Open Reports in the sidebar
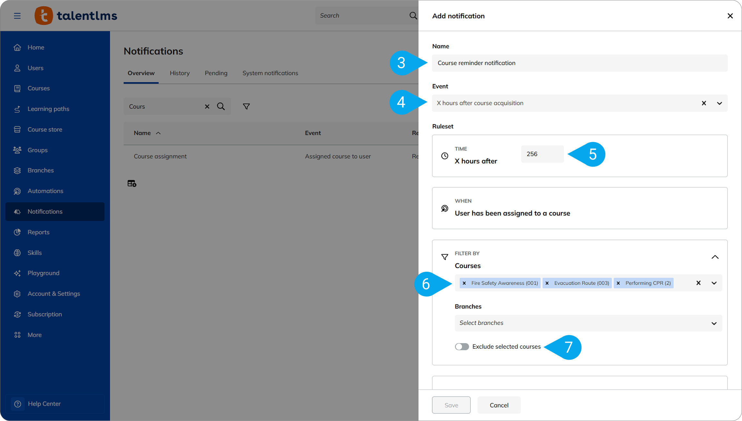This screenshot has height=421, width=742. 55,232
